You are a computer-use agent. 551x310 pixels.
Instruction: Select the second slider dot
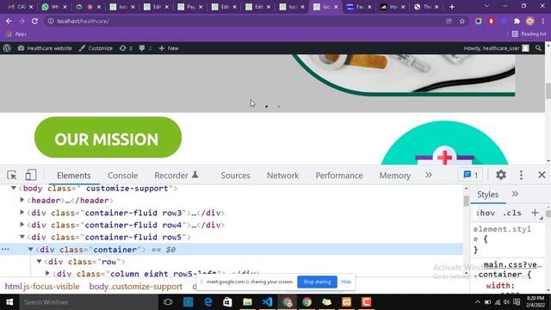279,107
